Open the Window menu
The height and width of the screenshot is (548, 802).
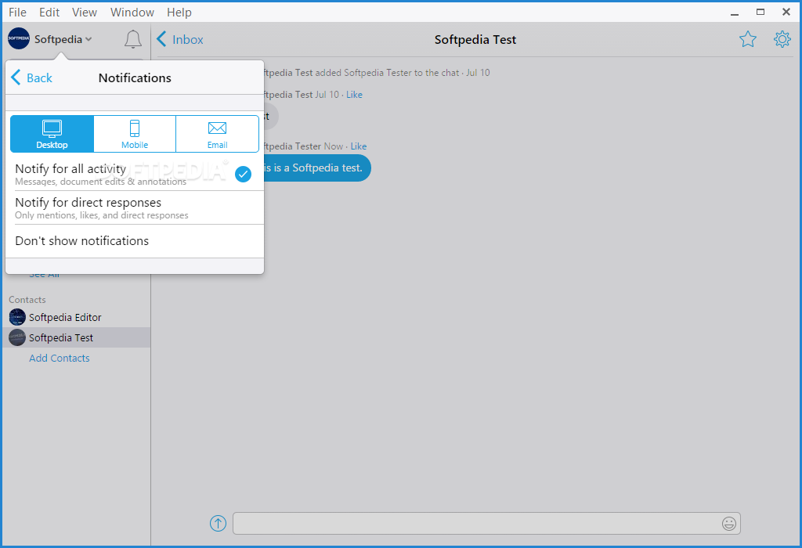pyautogui.click(x=132, y=13)
